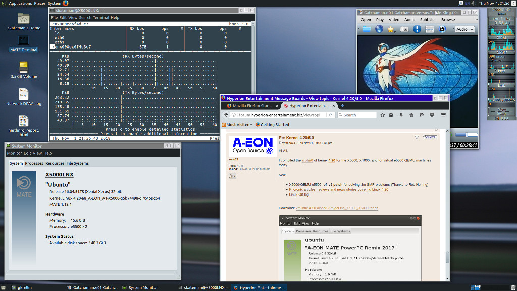Open Phoronix articles link in post

click(x=339, y=190)
